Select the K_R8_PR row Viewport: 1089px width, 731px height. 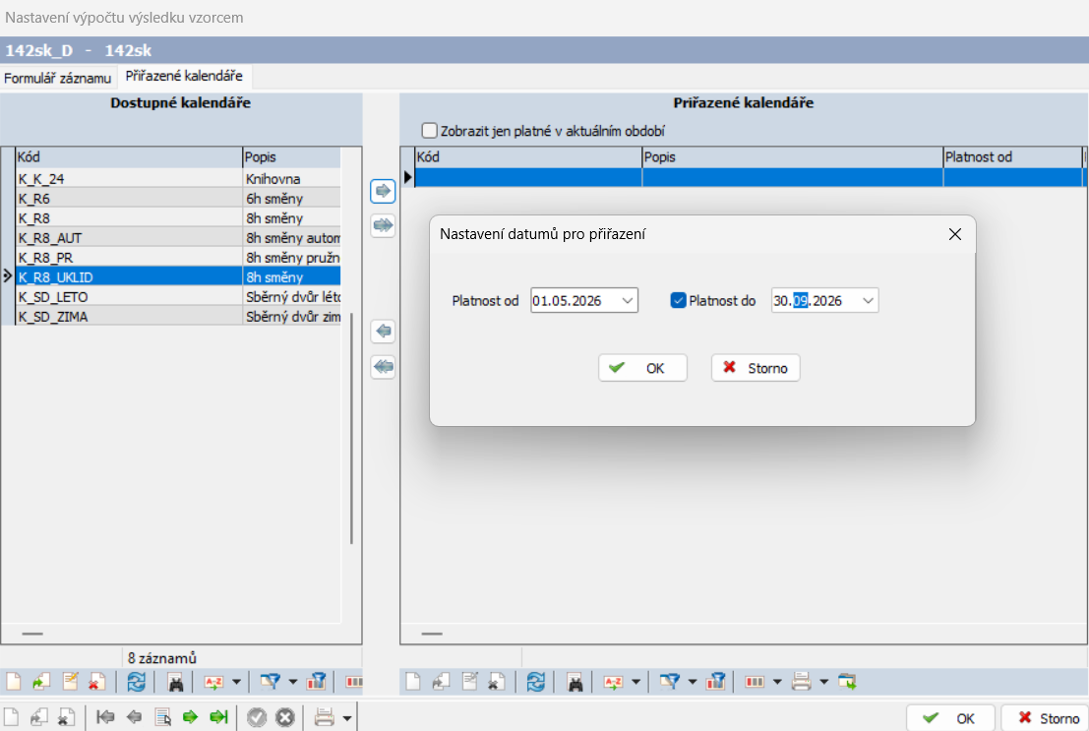(178, 257)
